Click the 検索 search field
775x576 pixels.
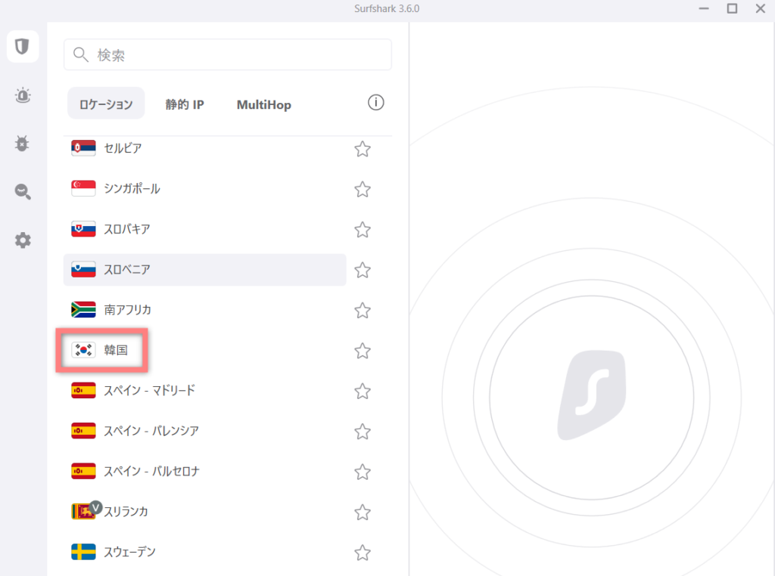pyautogui.click(x=228, y=54)
